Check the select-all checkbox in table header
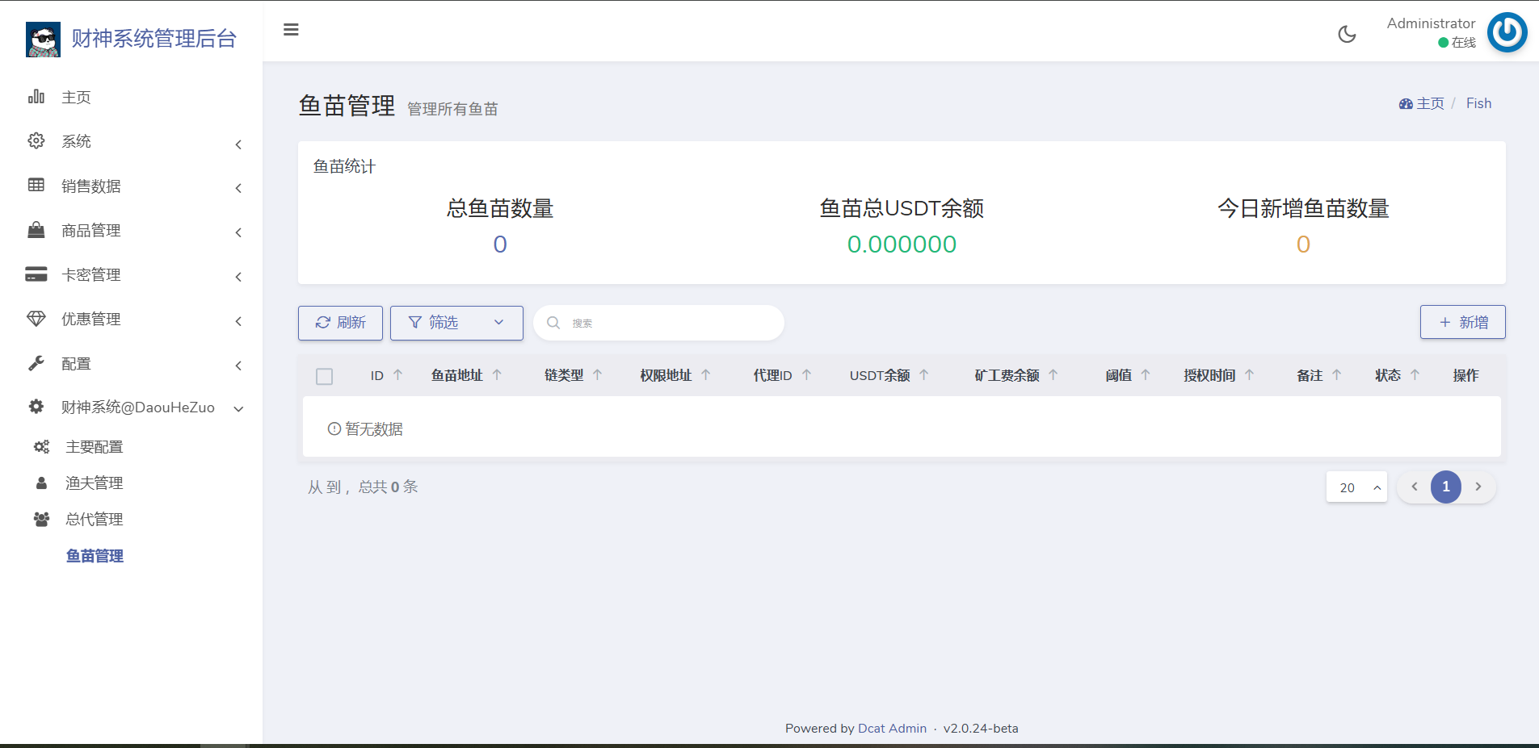The width and height of the screenshot is (1539, 748). point(325,377)
